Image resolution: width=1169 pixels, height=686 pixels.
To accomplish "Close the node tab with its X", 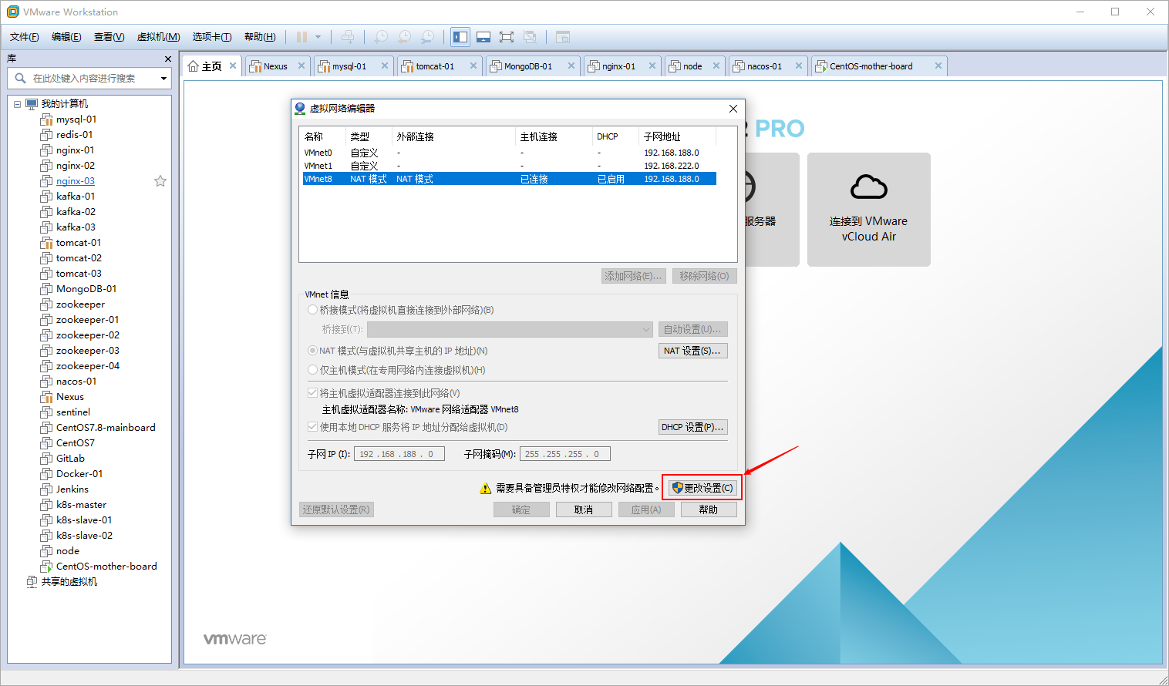I will pos(716,66).
